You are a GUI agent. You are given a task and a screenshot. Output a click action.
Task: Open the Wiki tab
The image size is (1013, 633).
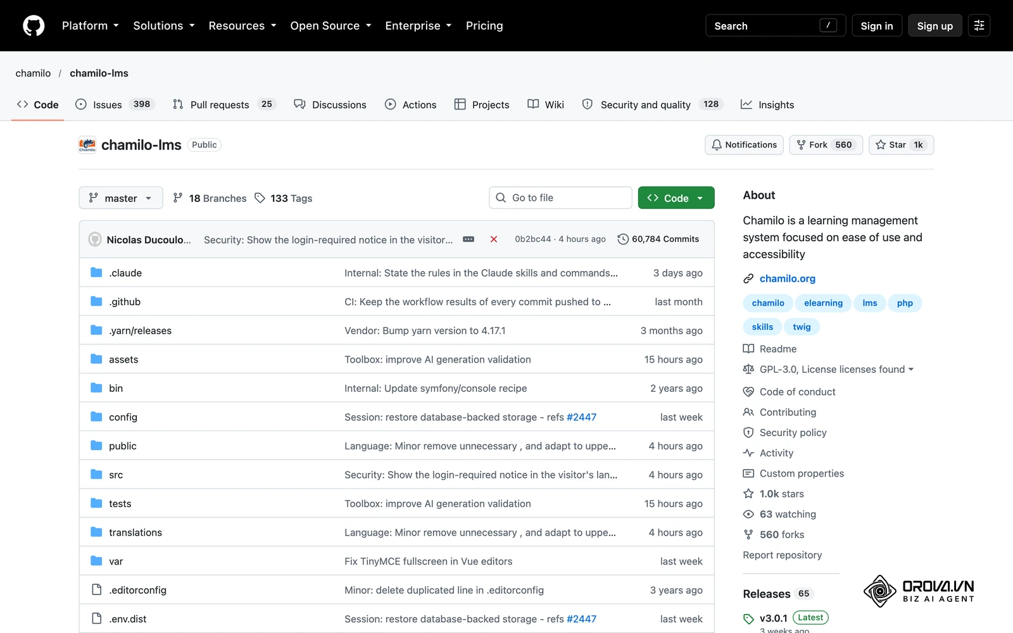click(546, 104)
